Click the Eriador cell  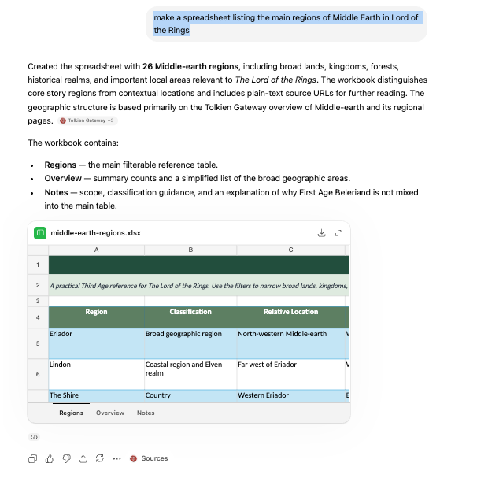96,343
